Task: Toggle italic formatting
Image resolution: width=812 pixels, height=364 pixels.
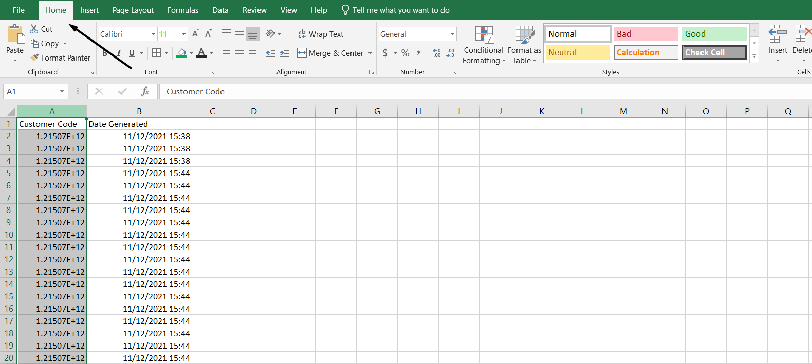Action: tap(119, 53)
